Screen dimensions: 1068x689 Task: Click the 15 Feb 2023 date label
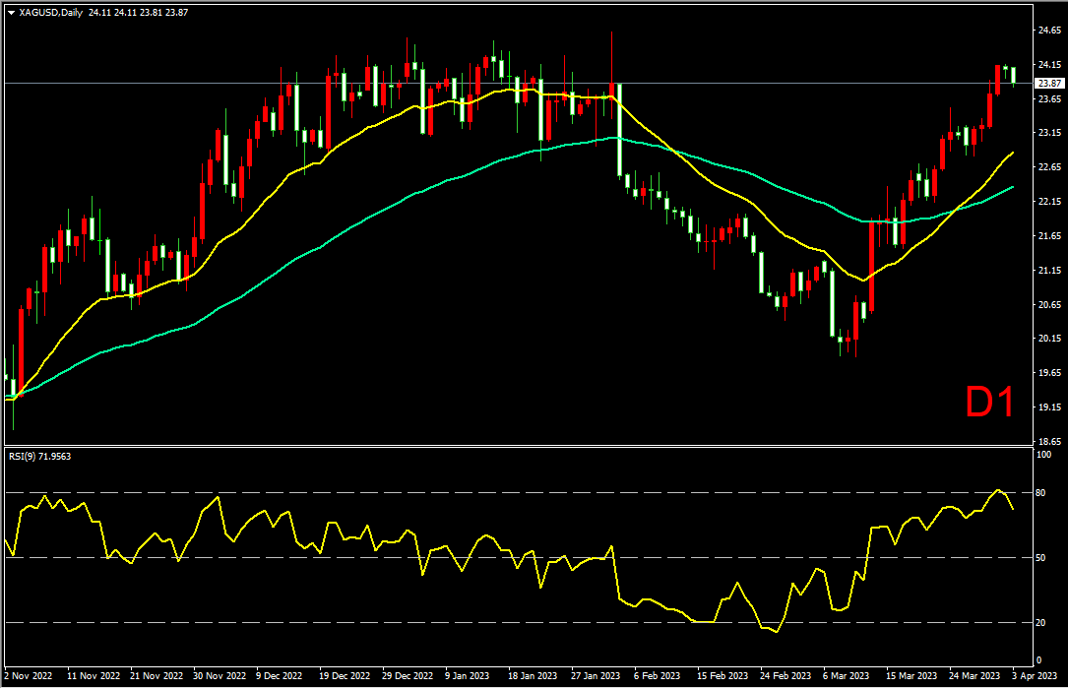(x=722, y=675)
